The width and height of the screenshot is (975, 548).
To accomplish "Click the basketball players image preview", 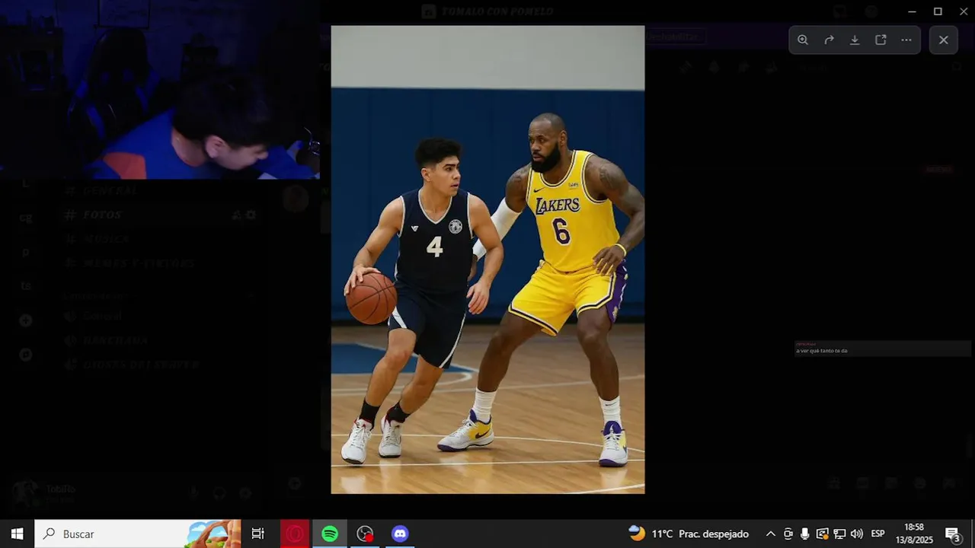I will pyautogui.click(x=487, y=260).
